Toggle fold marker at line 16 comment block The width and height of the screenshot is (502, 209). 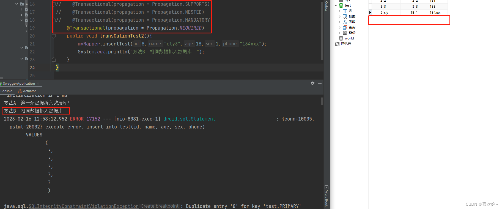point(54,4)
